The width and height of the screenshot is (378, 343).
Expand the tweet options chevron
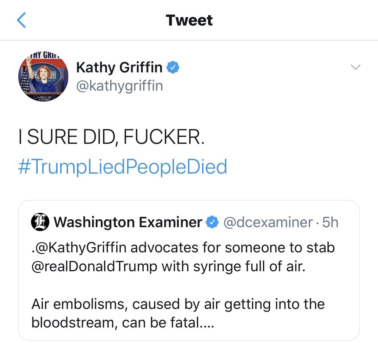[355, 67]
